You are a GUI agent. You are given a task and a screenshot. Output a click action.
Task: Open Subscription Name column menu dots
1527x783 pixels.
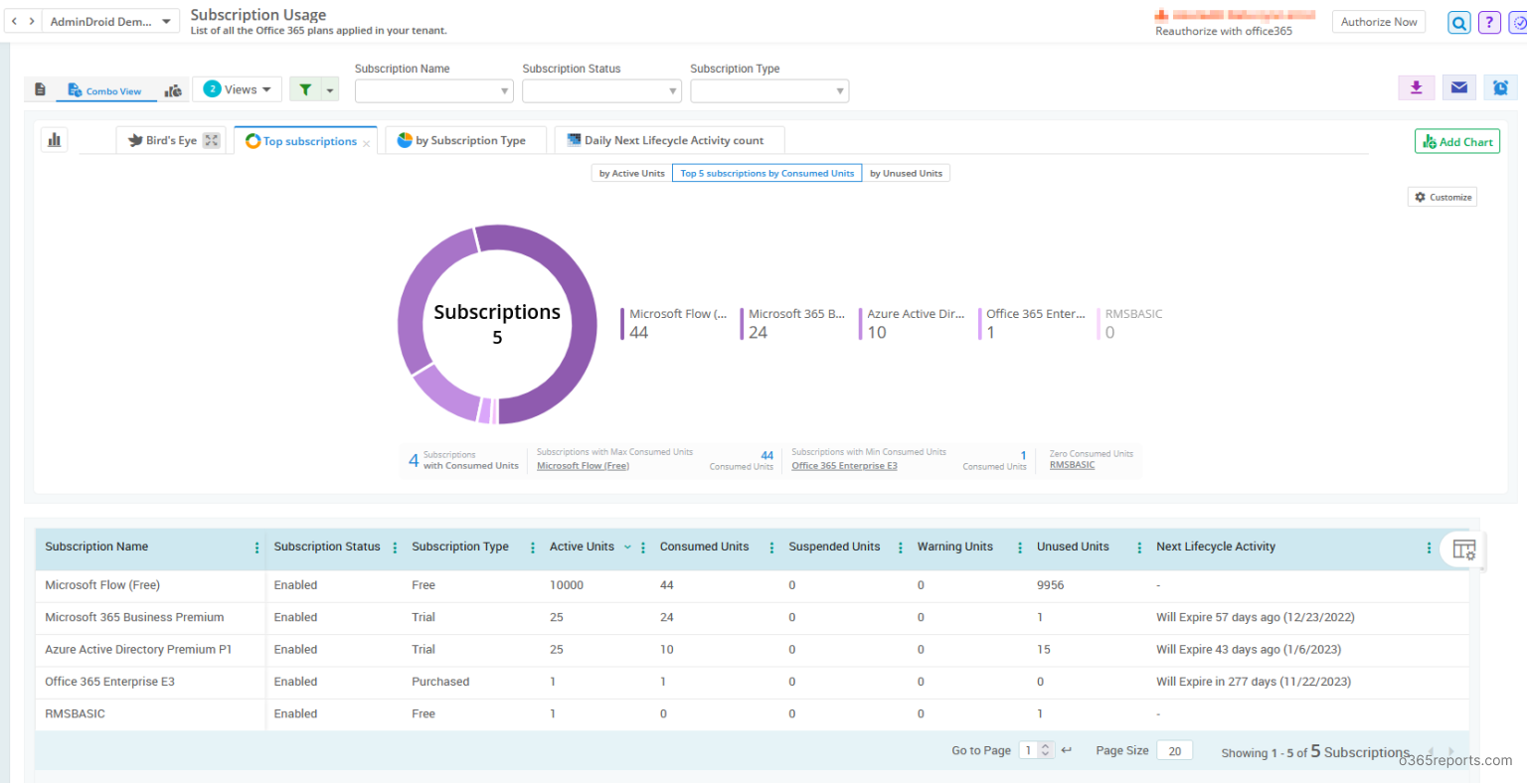(x=256, y=548)
